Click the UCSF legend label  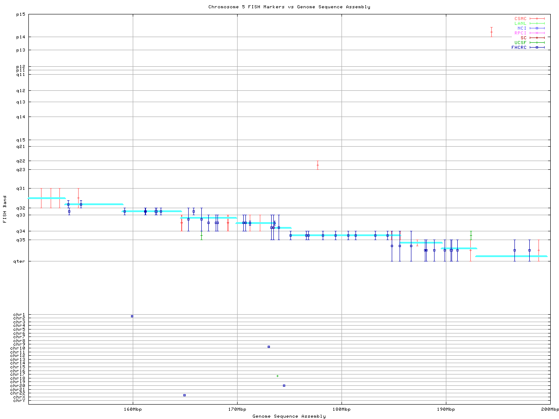click(x=520, y=43)
